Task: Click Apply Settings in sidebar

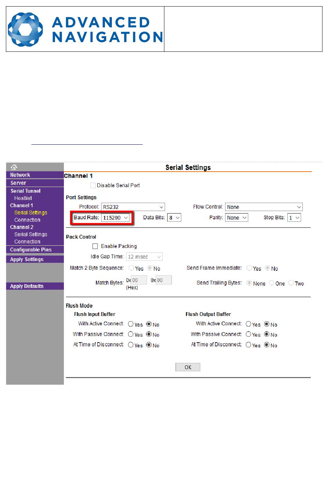Action: 27,259
